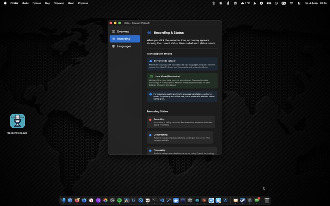Zoom the Help window with green button
The height and width of the screenshot is (206, 330).
(x=120, y=23)
